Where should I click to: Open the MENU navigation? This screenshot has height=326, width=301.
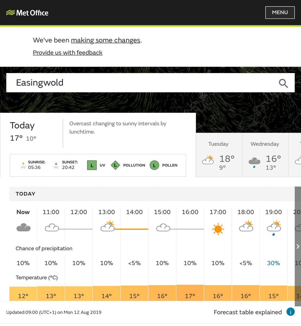pyautogui.click(x=280, y=12)
